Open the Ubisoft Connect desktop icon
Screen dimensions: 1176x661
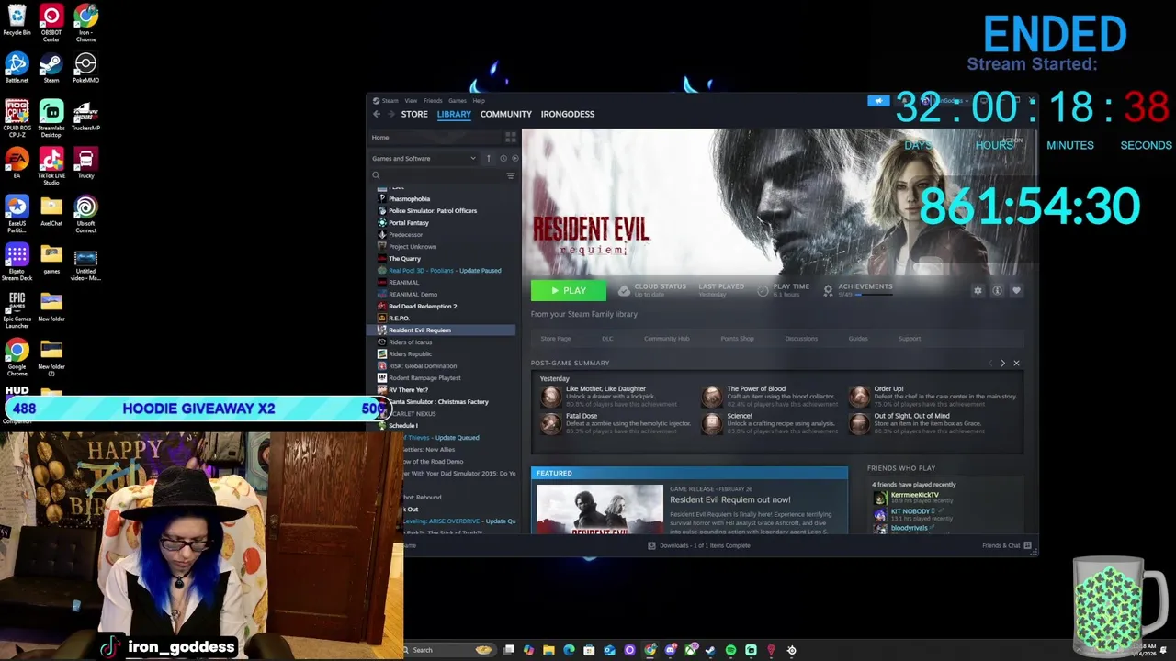coord(85,215)
